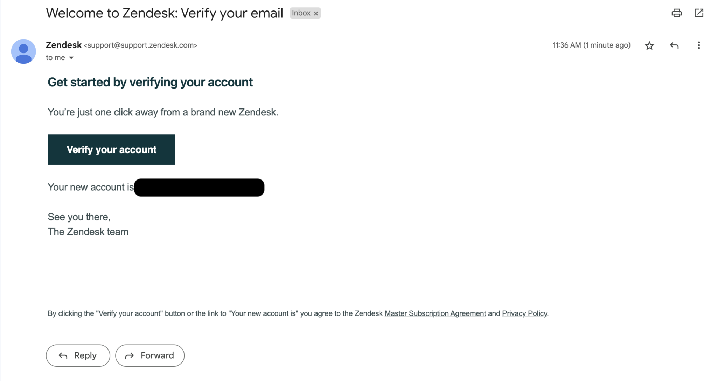
Task: Click the forward arrow inside the Forward button
Action: point(130,355)
